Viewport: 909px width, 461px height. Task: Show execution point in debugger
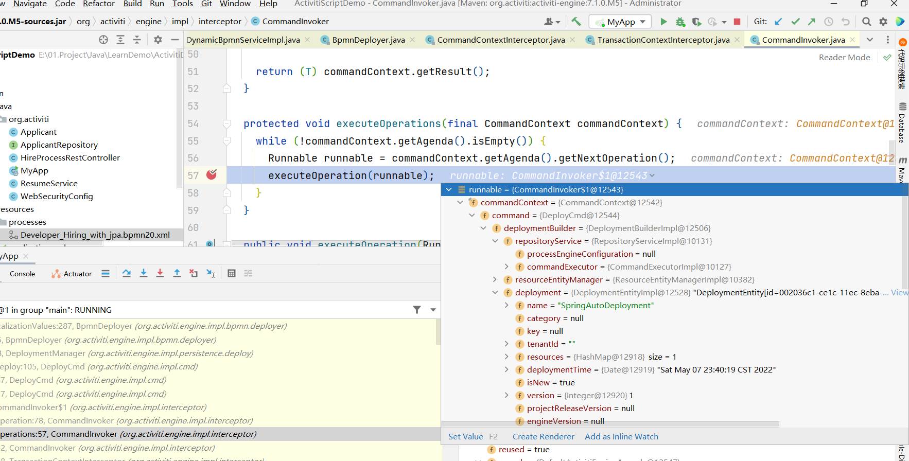tap(106, 273)
